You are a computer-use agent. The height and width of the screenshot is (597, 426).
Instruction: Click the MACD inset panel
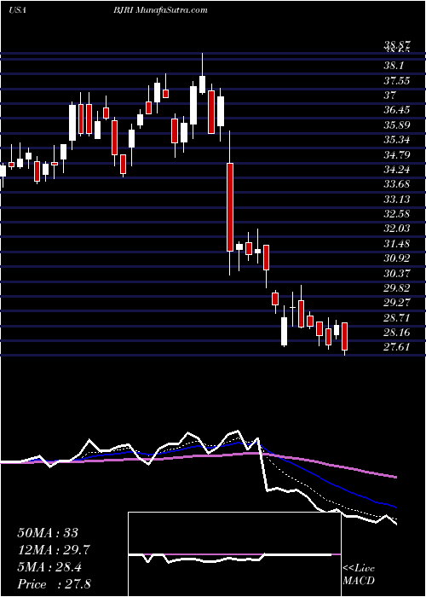234,554
